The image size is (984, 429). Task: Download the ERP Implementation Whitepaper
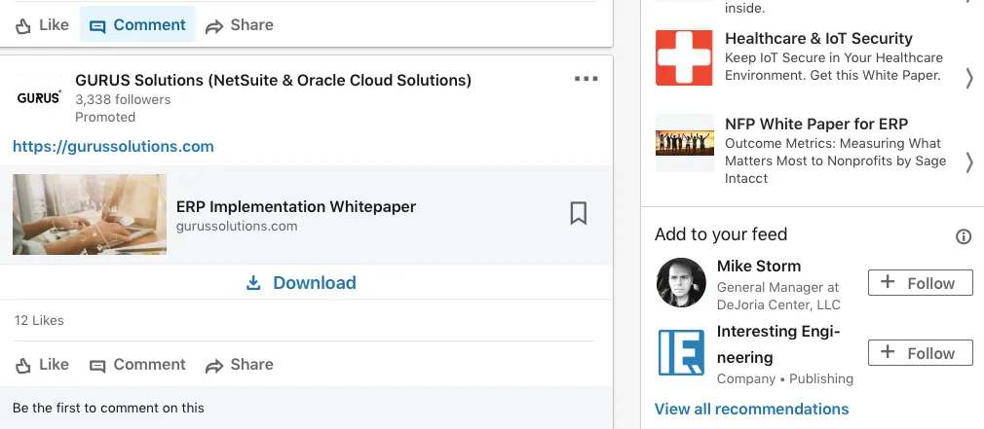(301, 283)
